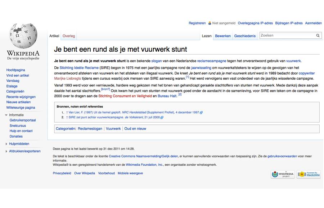The width and height of the screenshot is (324, 208).
Task: Open Stichting Ideële Reclame link
Action: pyautogui.click(x=79, y=68)
